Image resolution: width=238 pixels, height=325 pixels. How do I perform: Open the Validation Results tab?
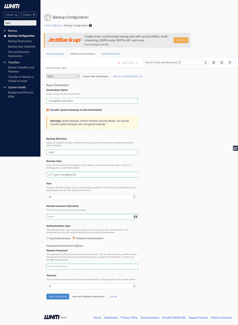[111, 54]
